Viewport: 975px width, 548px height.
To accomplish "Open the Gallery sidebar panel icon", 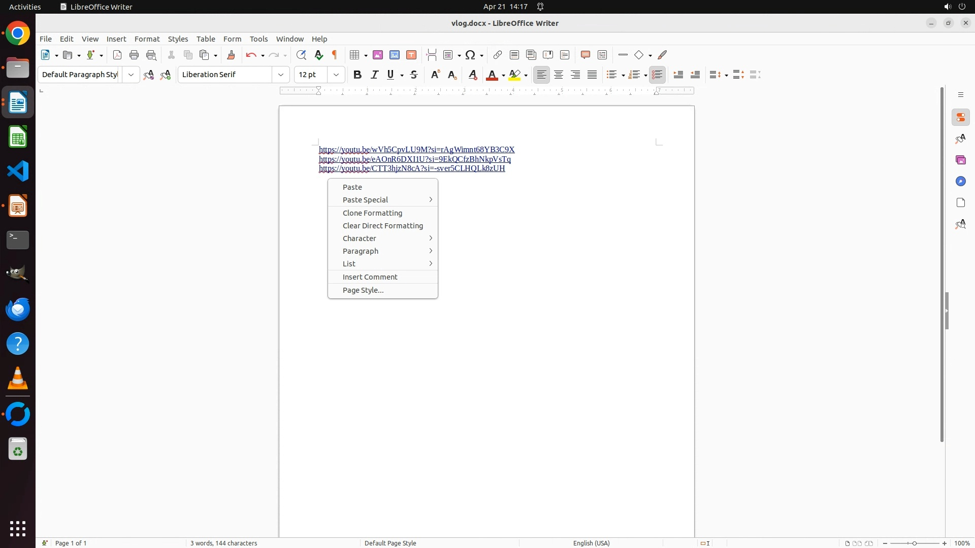I will pyautogui.click(x=960, y=160).
